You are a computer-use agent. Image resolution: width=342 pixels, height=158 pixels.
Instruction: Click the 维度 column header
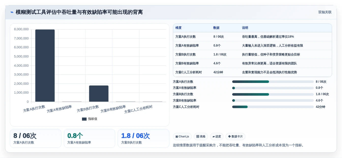(179, 28)
